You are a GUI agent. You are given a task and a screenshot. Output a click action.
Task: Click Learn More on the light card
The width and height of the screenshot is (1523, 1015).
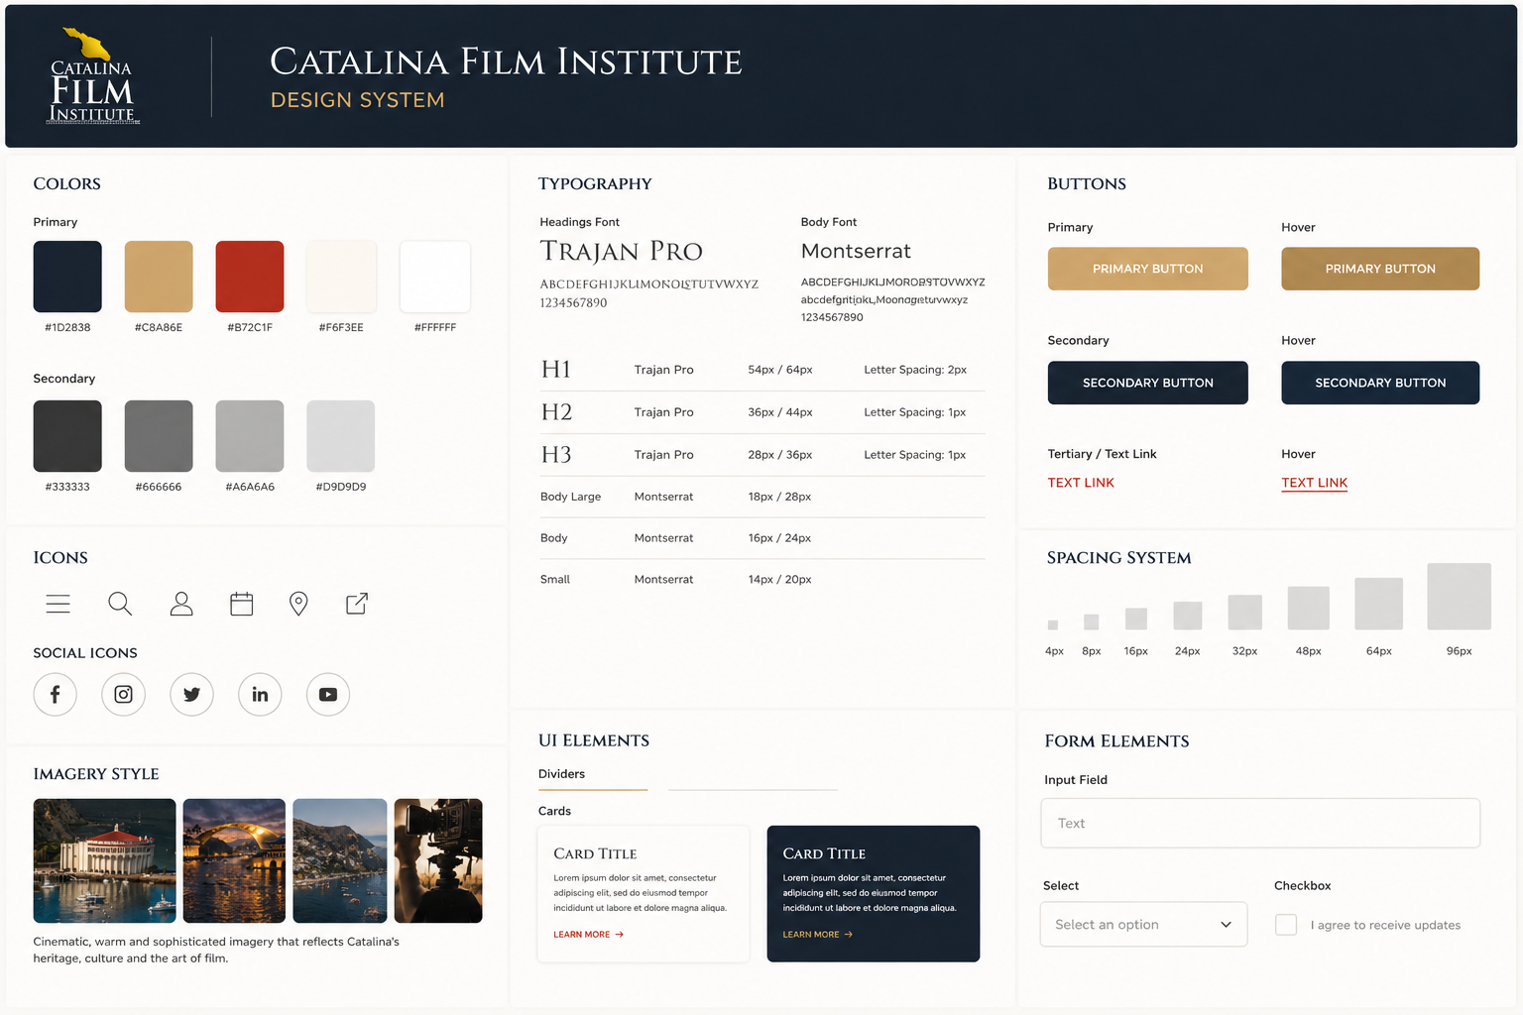[x=588, y=935]
